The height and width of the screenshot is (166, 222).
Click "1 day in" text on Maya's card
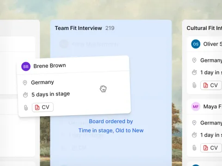coord(210,135)
